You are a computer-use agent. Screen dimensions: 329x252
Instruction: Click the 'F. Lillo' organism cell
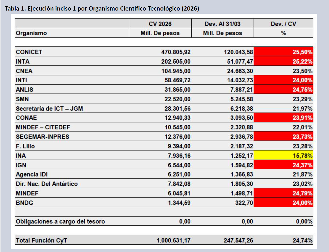coord(25,146)
